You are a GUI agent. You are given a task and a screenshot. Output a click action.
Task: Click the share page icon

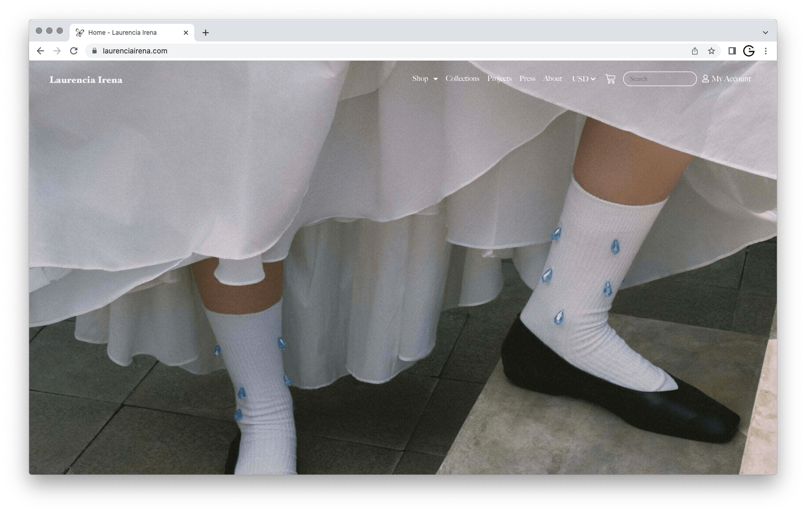pyautogui.click(x=695, y=51)
